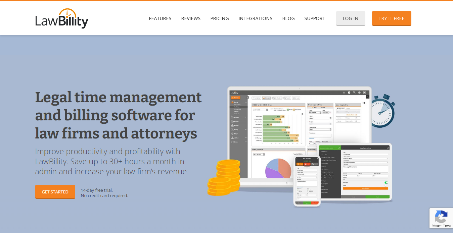The height and width of the screenshot is (233, 453).
Task: Click the Get Started button
Action: (55, 192)
